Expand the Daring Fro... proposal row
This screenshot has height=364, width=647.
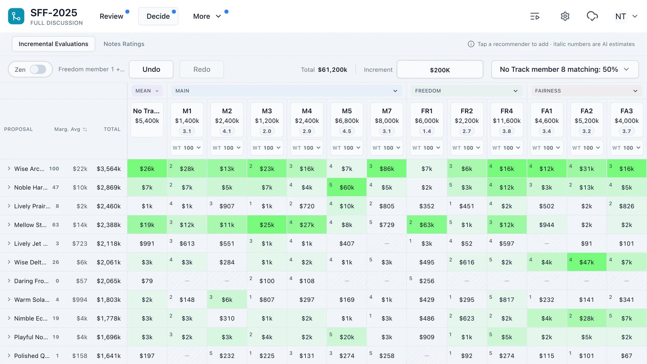pyautogui.click(x=9, y=281)
